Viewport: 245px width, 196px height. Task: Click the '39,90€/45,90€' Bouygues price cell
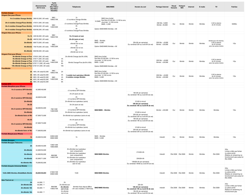tap(41, 146)
